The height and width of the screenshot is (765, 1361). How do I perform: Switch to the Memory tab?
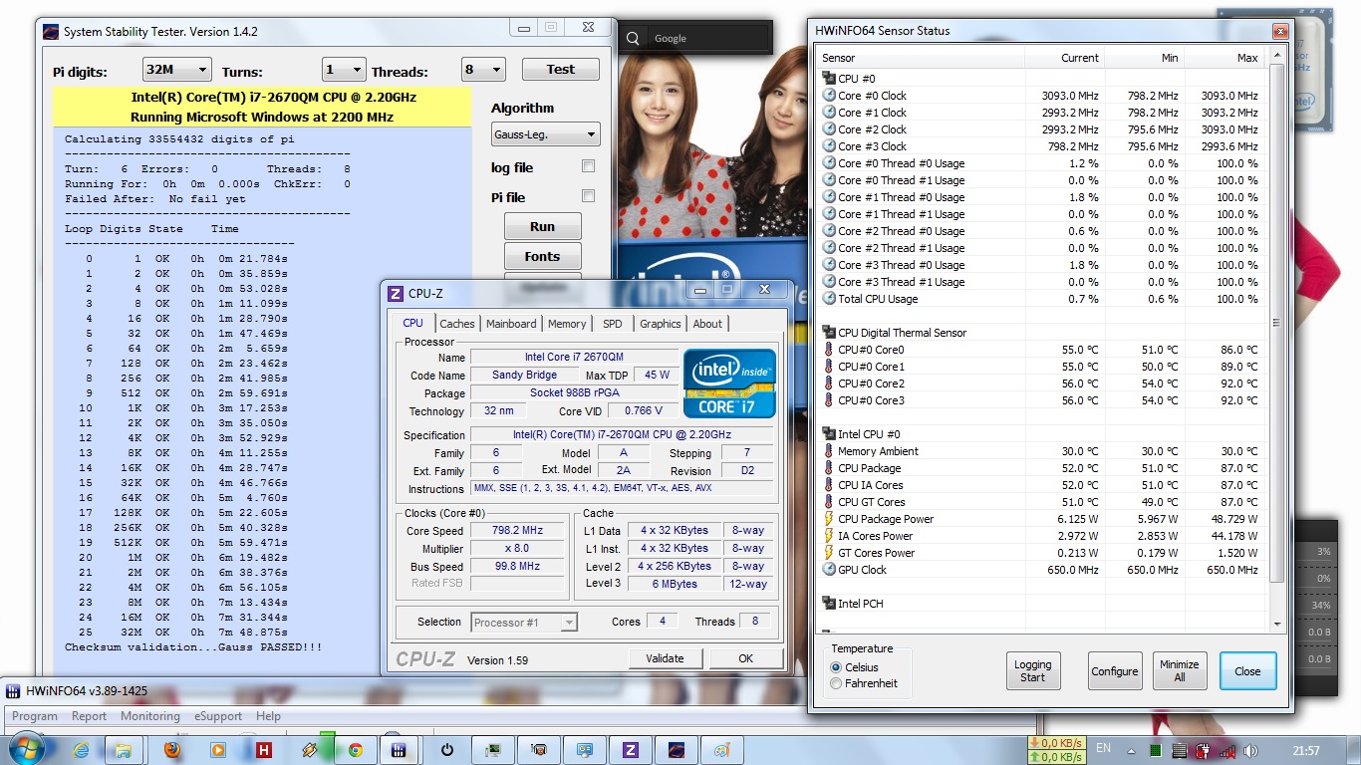point(567,324)
